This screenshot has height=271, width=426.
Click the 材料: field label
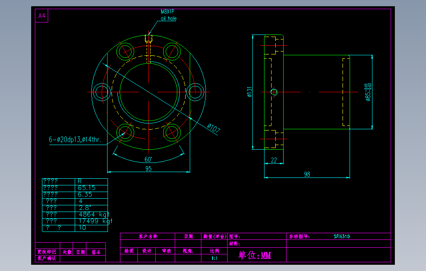coord(234,244)
